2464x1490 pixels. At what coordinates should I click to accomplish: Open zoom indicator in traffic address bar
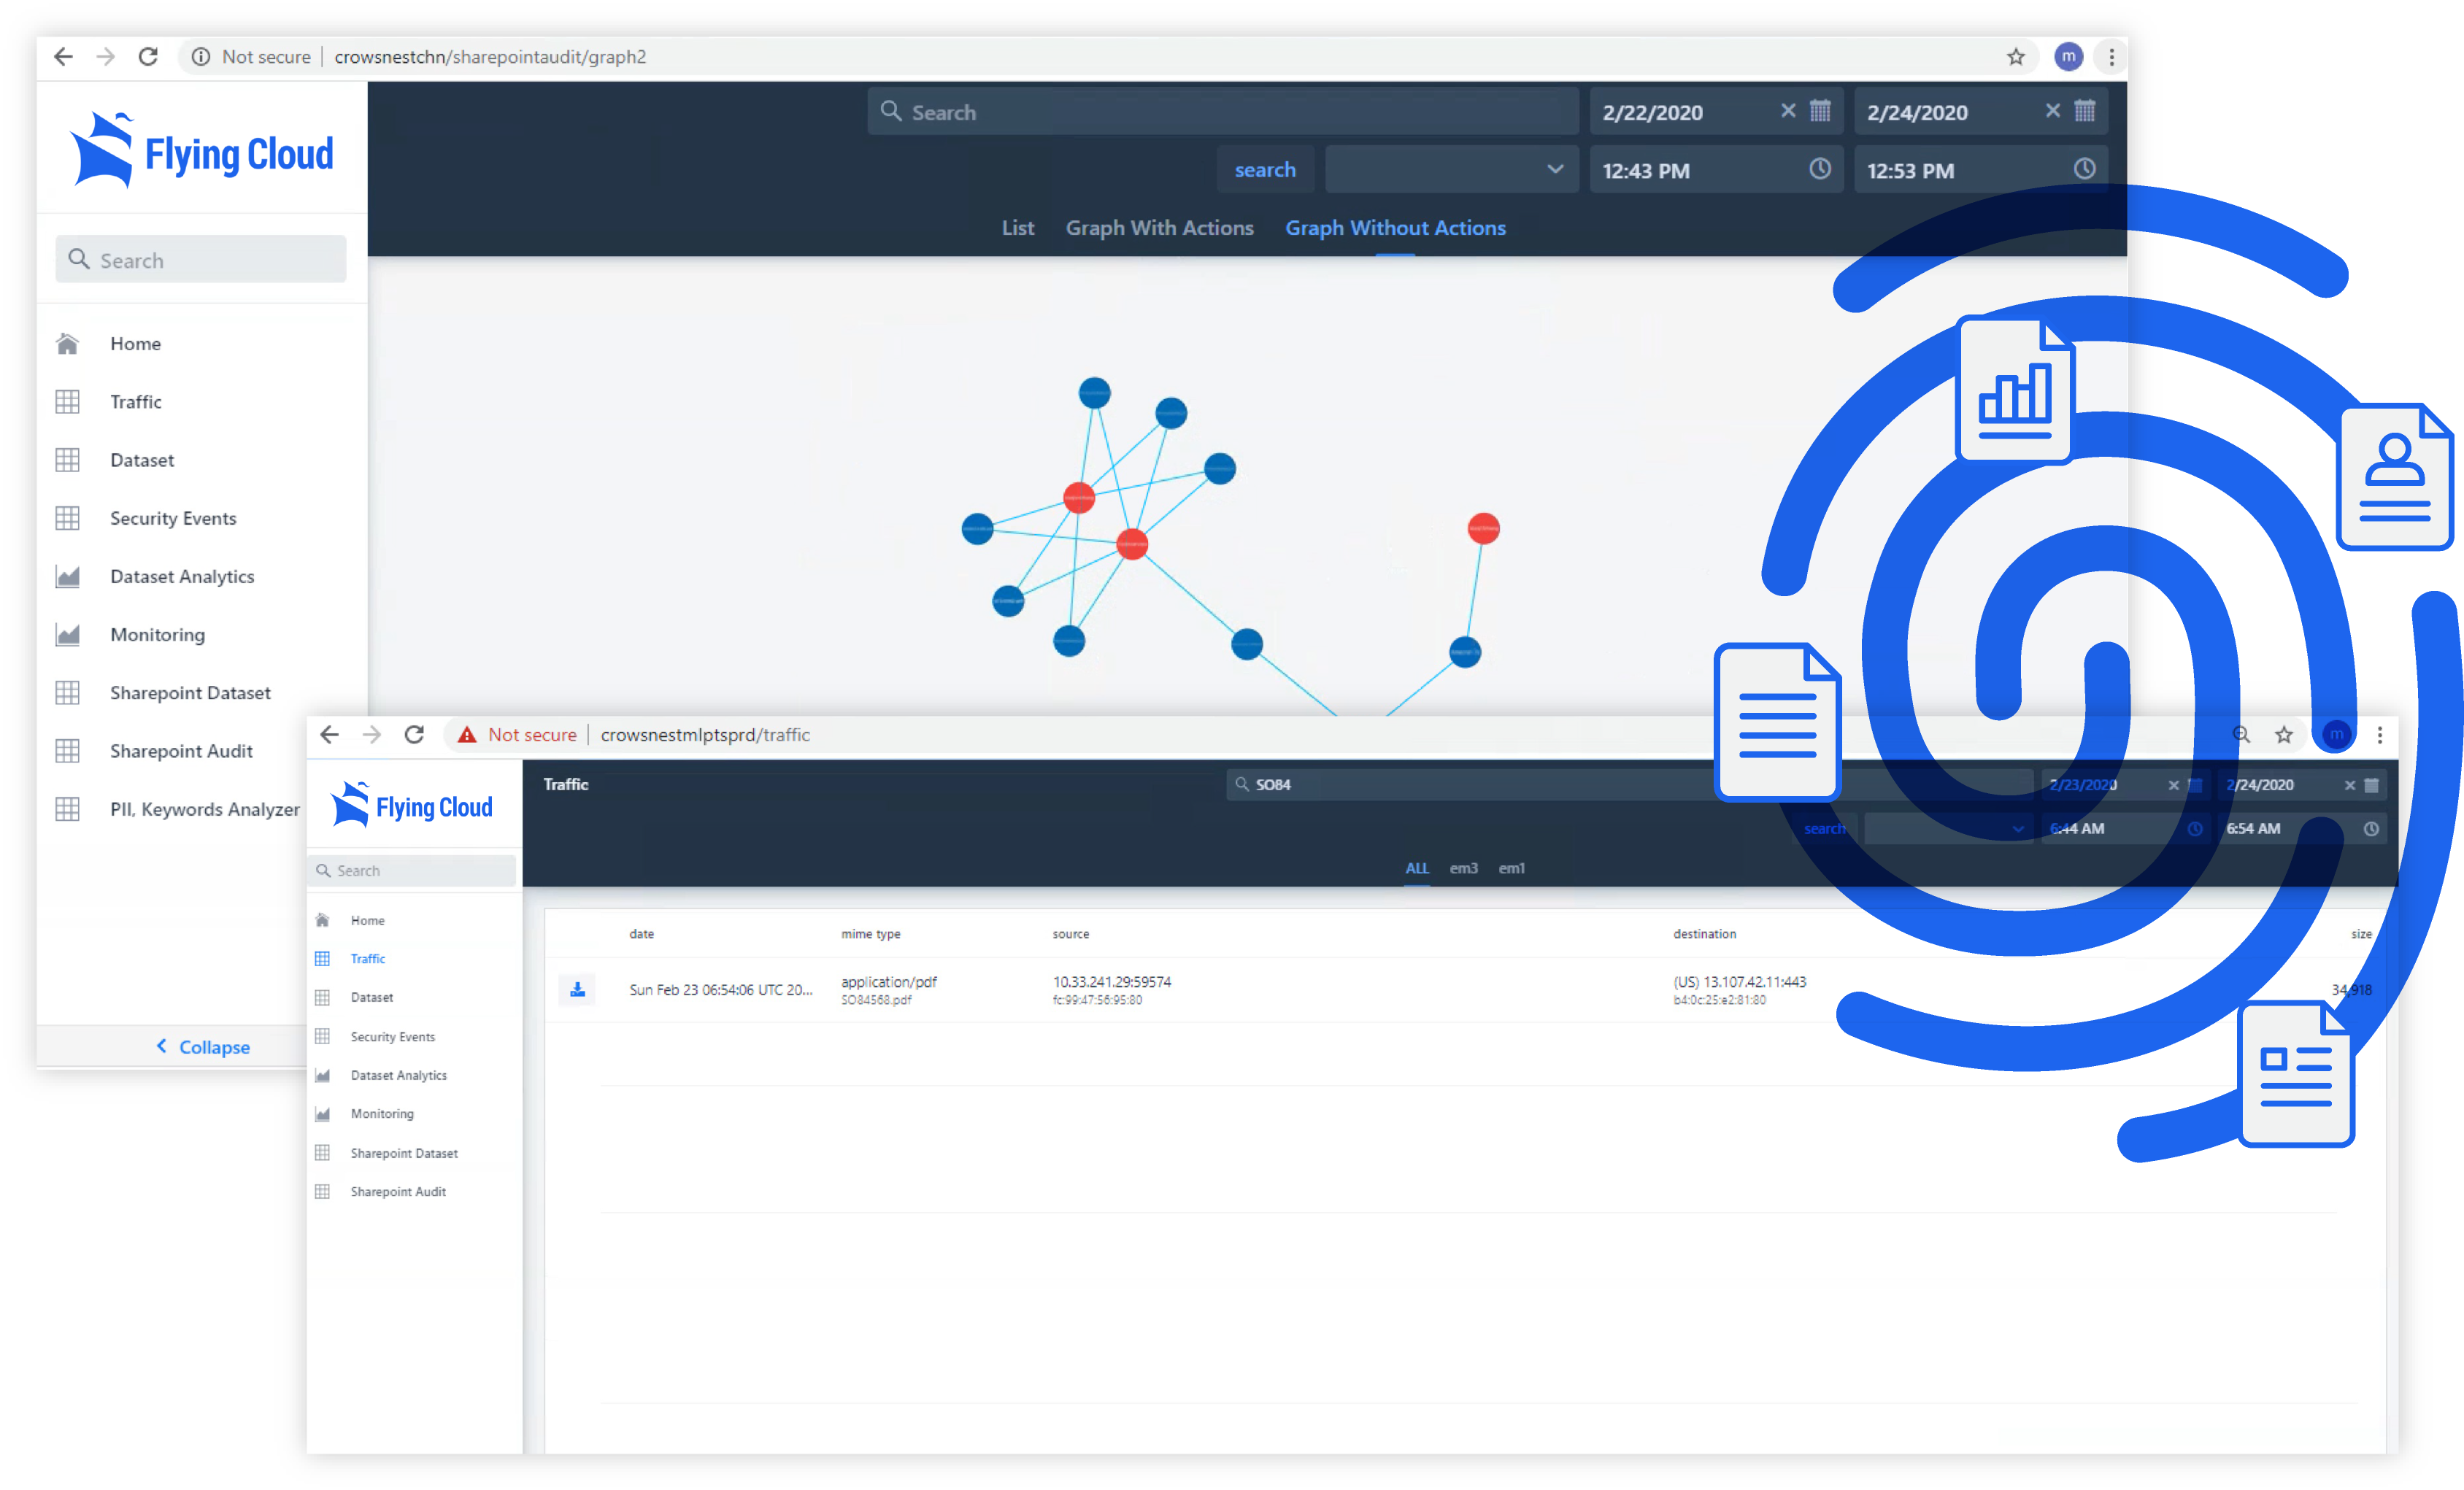point(2241,735)
